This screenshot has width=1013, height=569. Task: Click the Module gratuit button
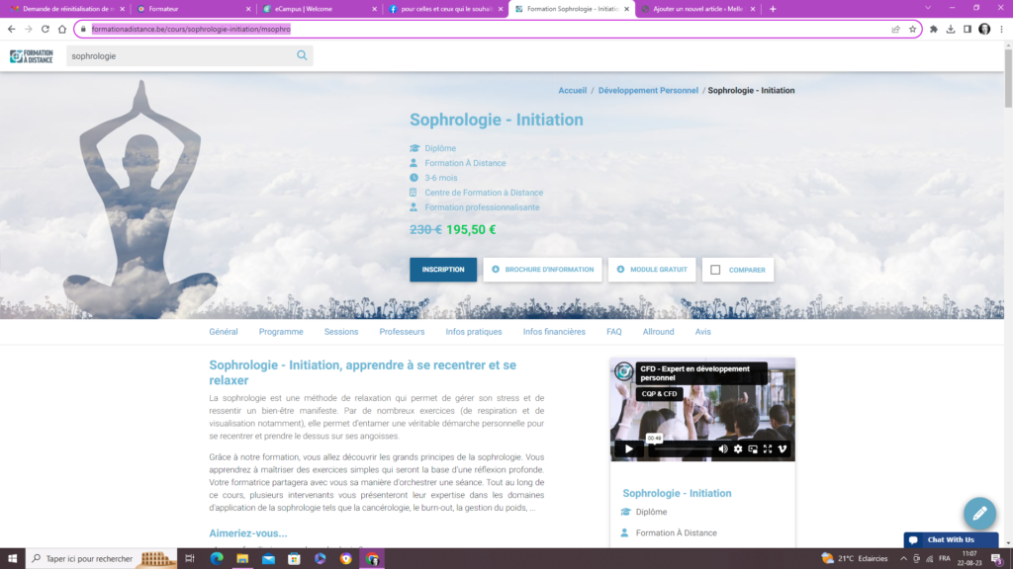coord(652,270)
